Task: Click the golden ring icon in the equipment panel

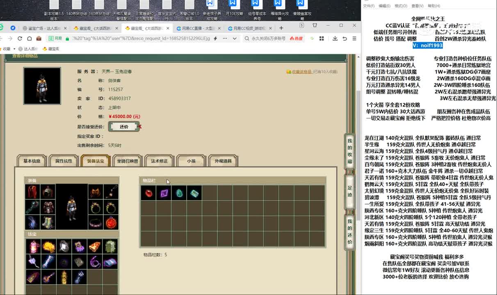Action: click(x=95, y=207)
